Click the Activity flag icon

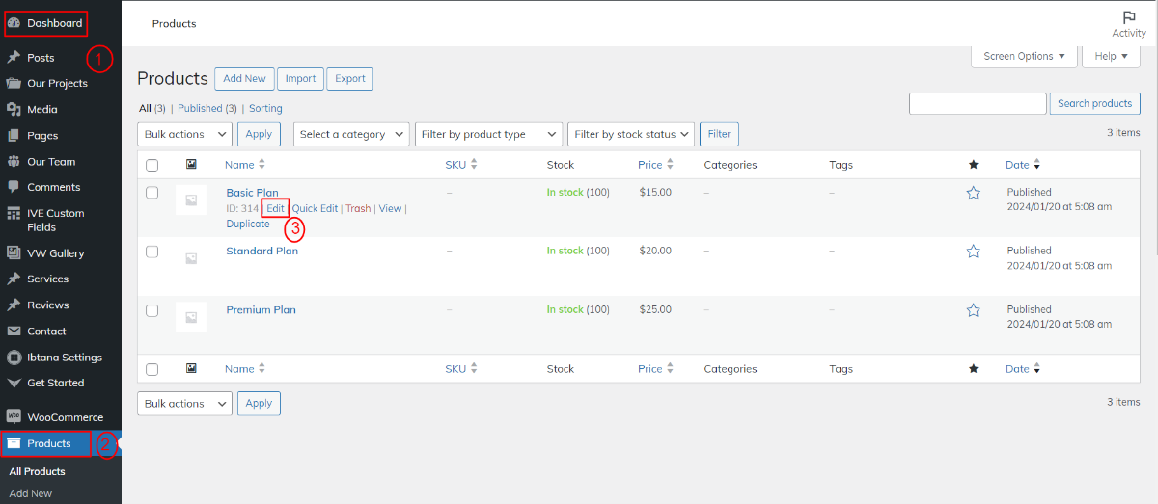[x=1128, y=17]
